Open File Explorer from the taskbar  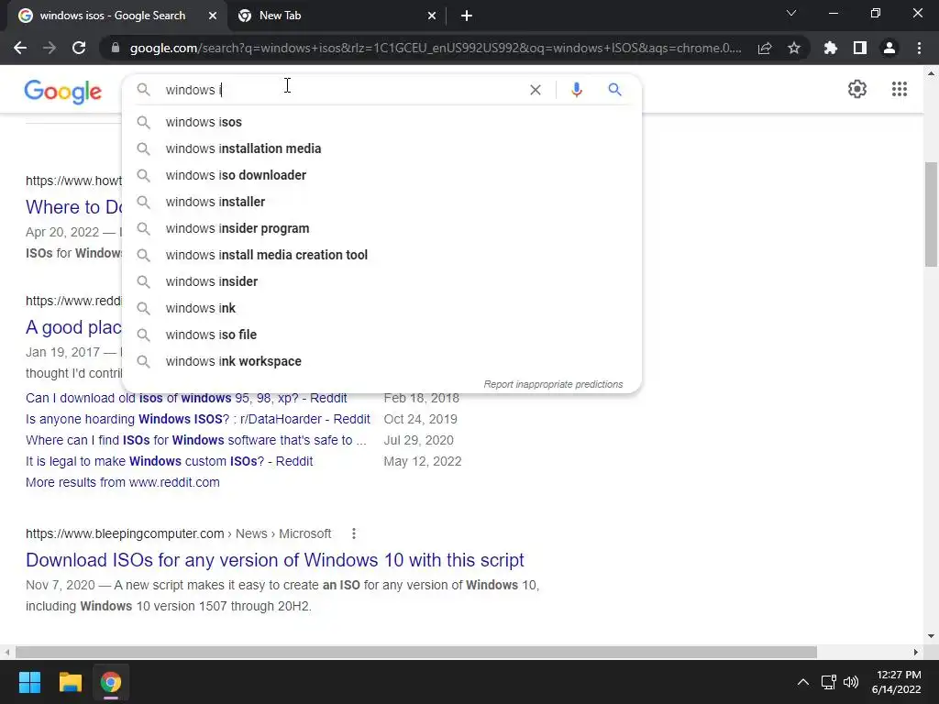[70, 682]
